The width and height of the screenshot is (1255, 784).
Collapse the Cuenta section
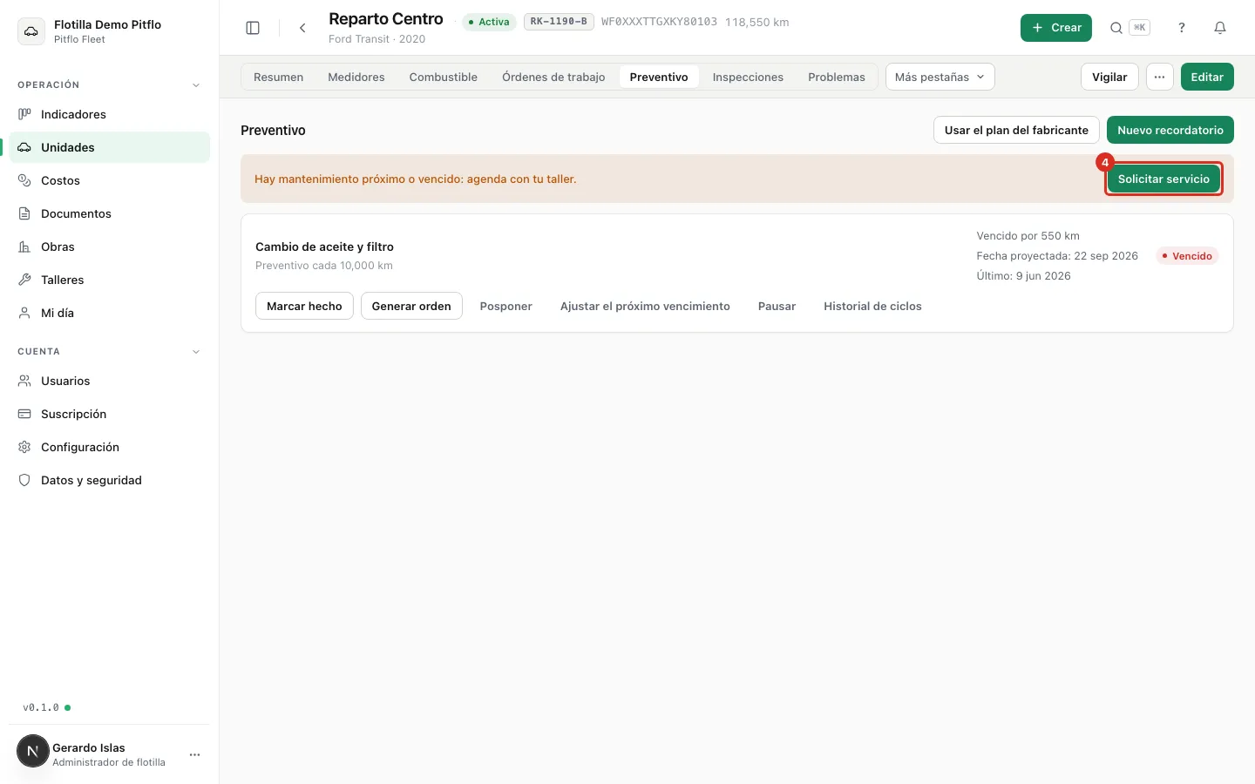tap(196, 352)
